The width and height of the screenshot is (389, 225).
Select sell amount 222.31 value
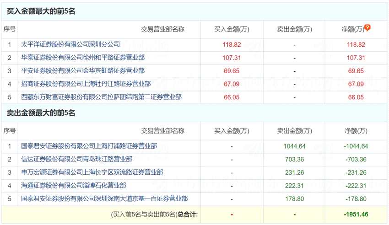click(x=294, y=186)
